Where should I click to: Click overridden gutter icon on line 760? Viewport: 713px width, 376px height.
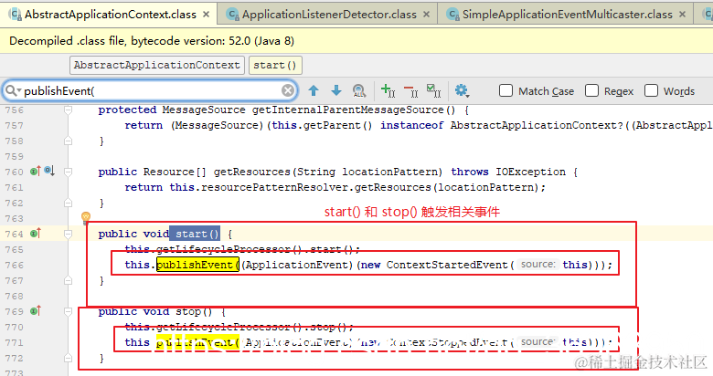(x=49, y=172)
